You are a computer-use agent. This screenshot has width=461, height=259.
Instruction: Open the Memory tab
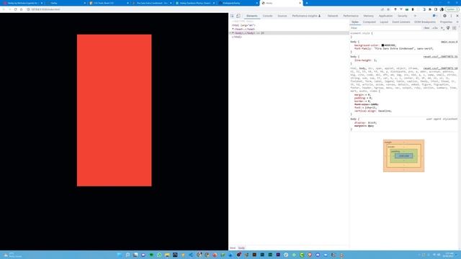368,16
